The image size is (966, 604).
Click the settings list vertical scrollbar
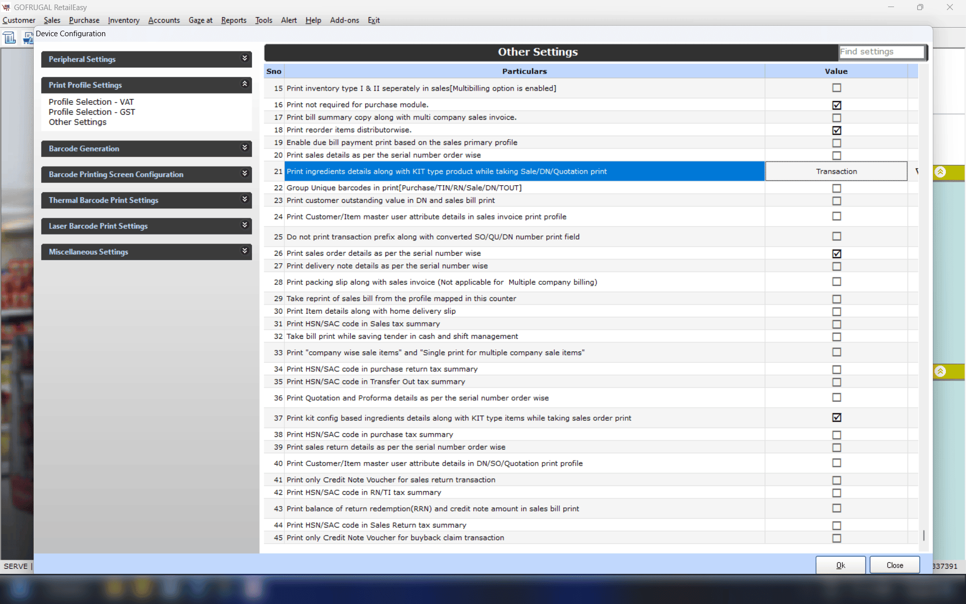coord(924,536)
